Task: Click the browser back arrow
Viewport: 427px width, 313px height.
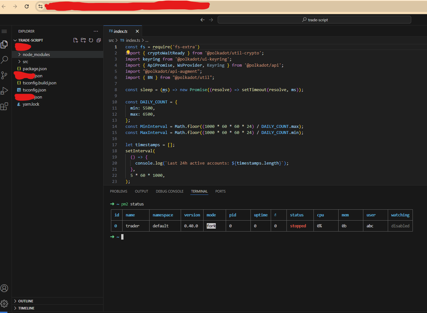Action: point(4,6)
